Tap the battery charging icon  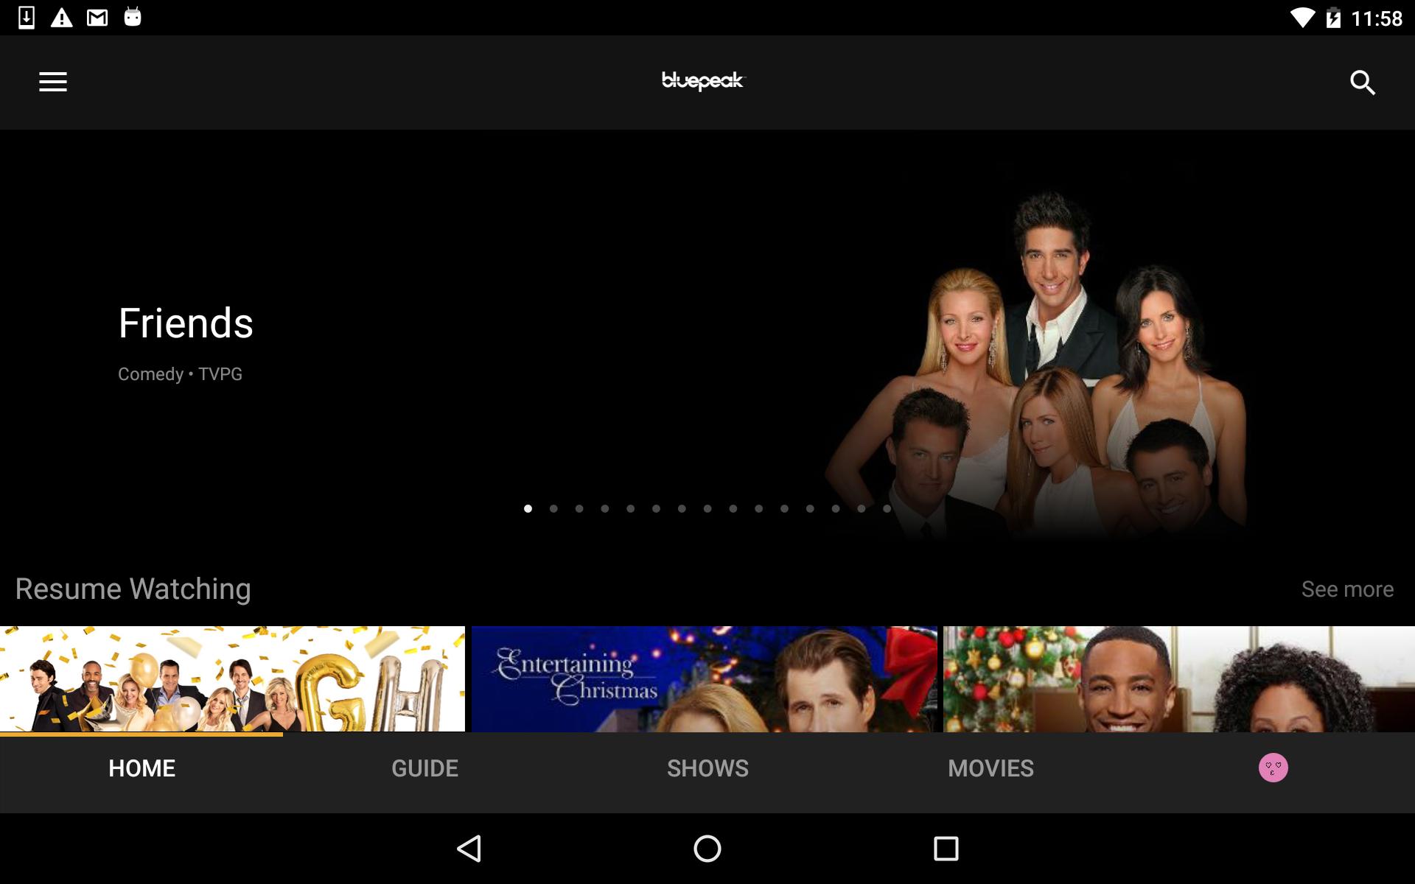pos(1332,18)
